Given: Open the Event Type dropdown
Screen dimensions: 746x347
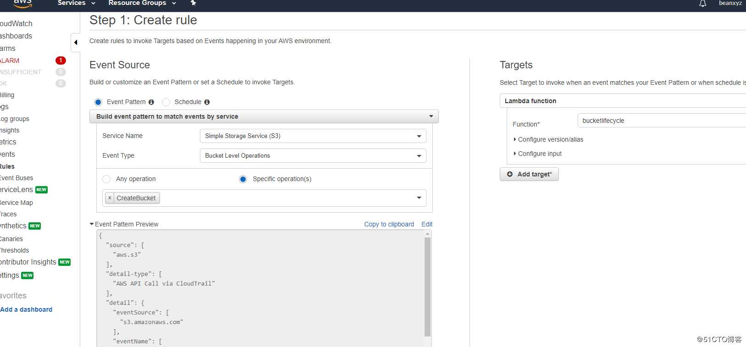Looking at the screenshot, I should pos(313,156).
